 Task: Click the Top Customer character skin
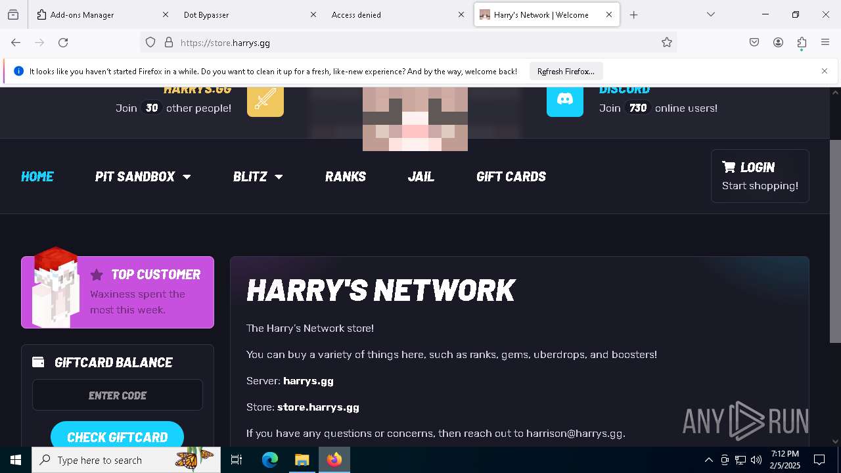click(56, 287)
